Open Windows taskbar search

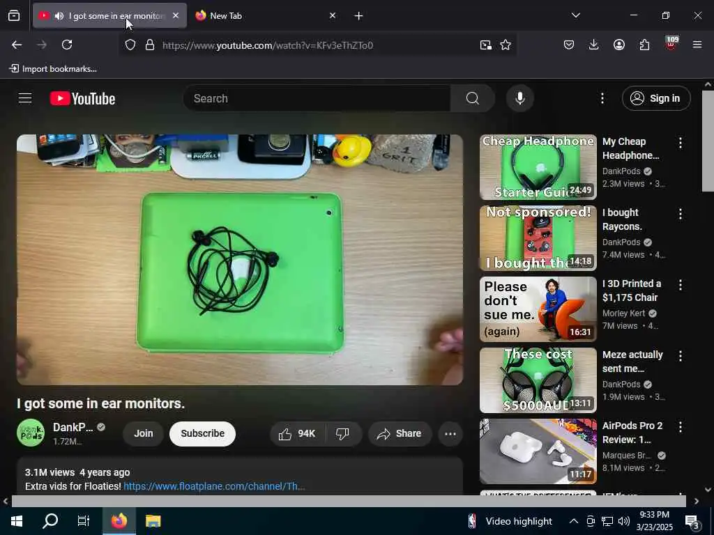tap(50, 521)
